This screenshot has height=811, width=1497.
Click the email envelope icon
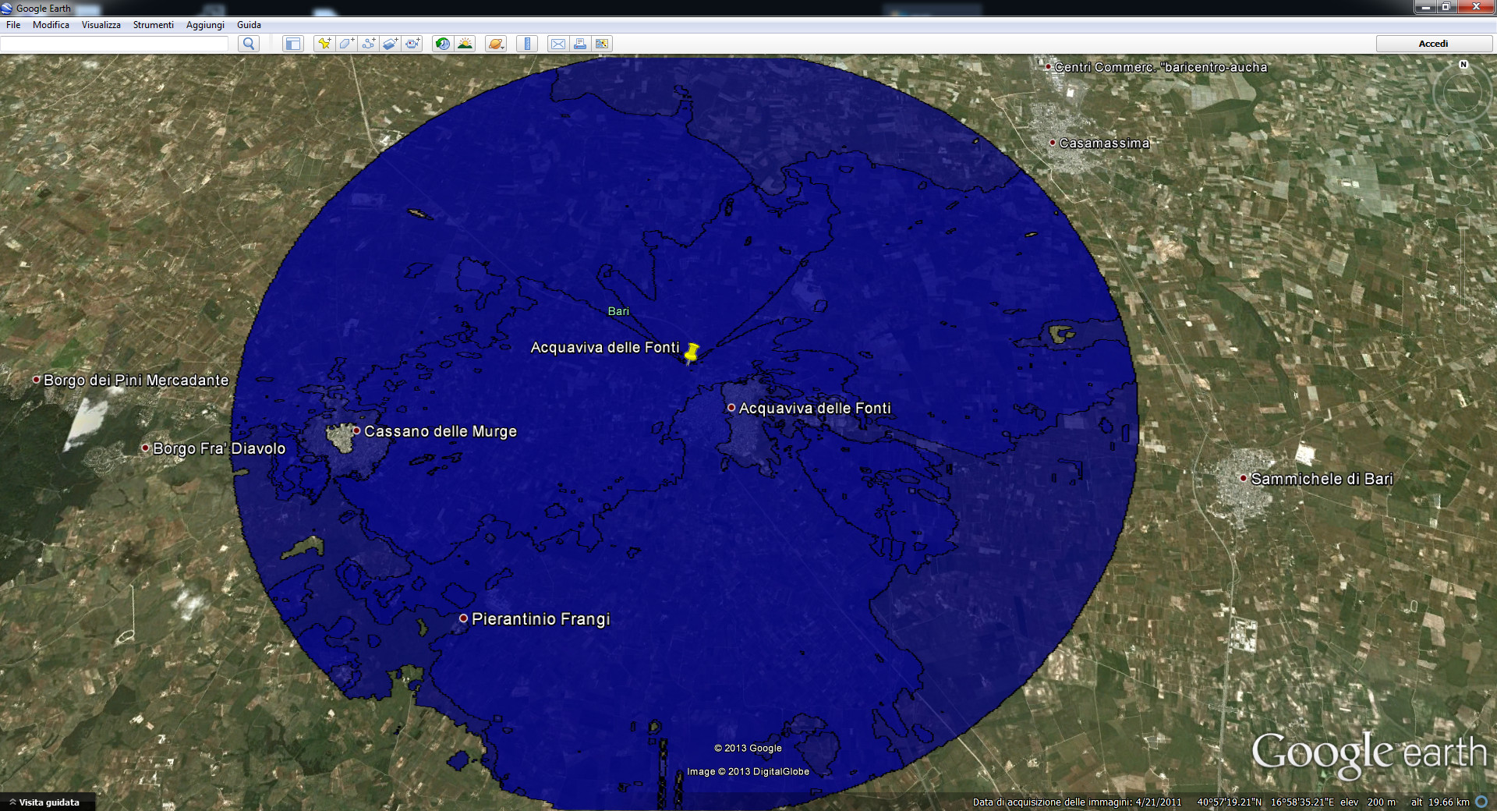tap(558, 44)
